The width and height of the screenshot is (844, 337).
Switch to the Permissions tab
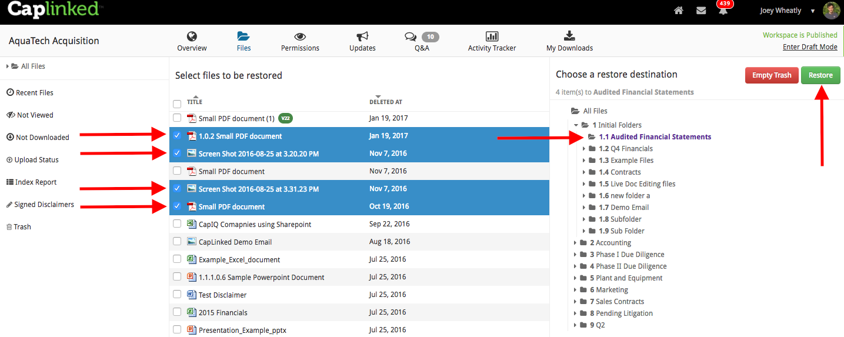tap(300, 42)
